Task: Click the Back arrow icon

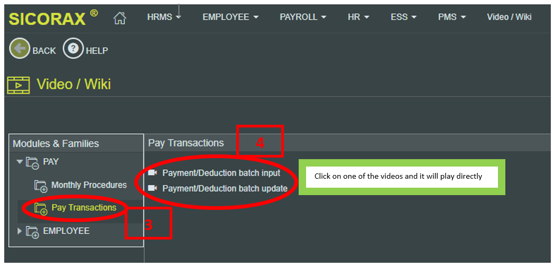Action: pos(19,49)
